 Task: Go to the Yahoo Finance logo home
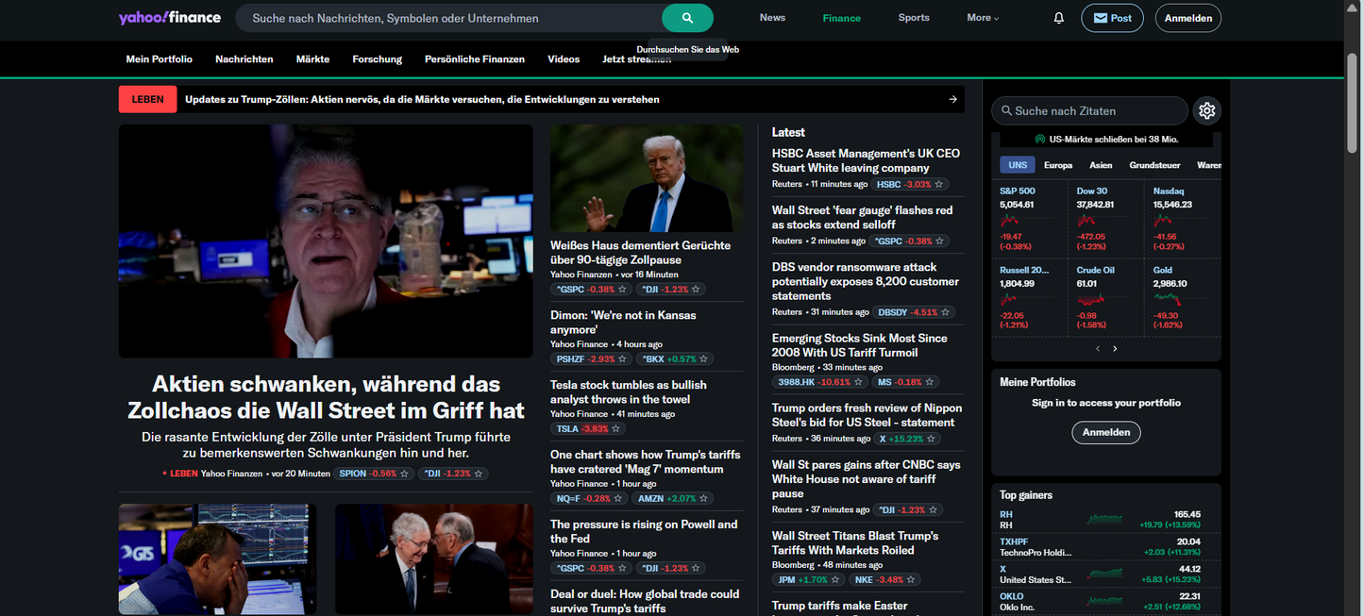pyautogui.click(x=170, y=18)
